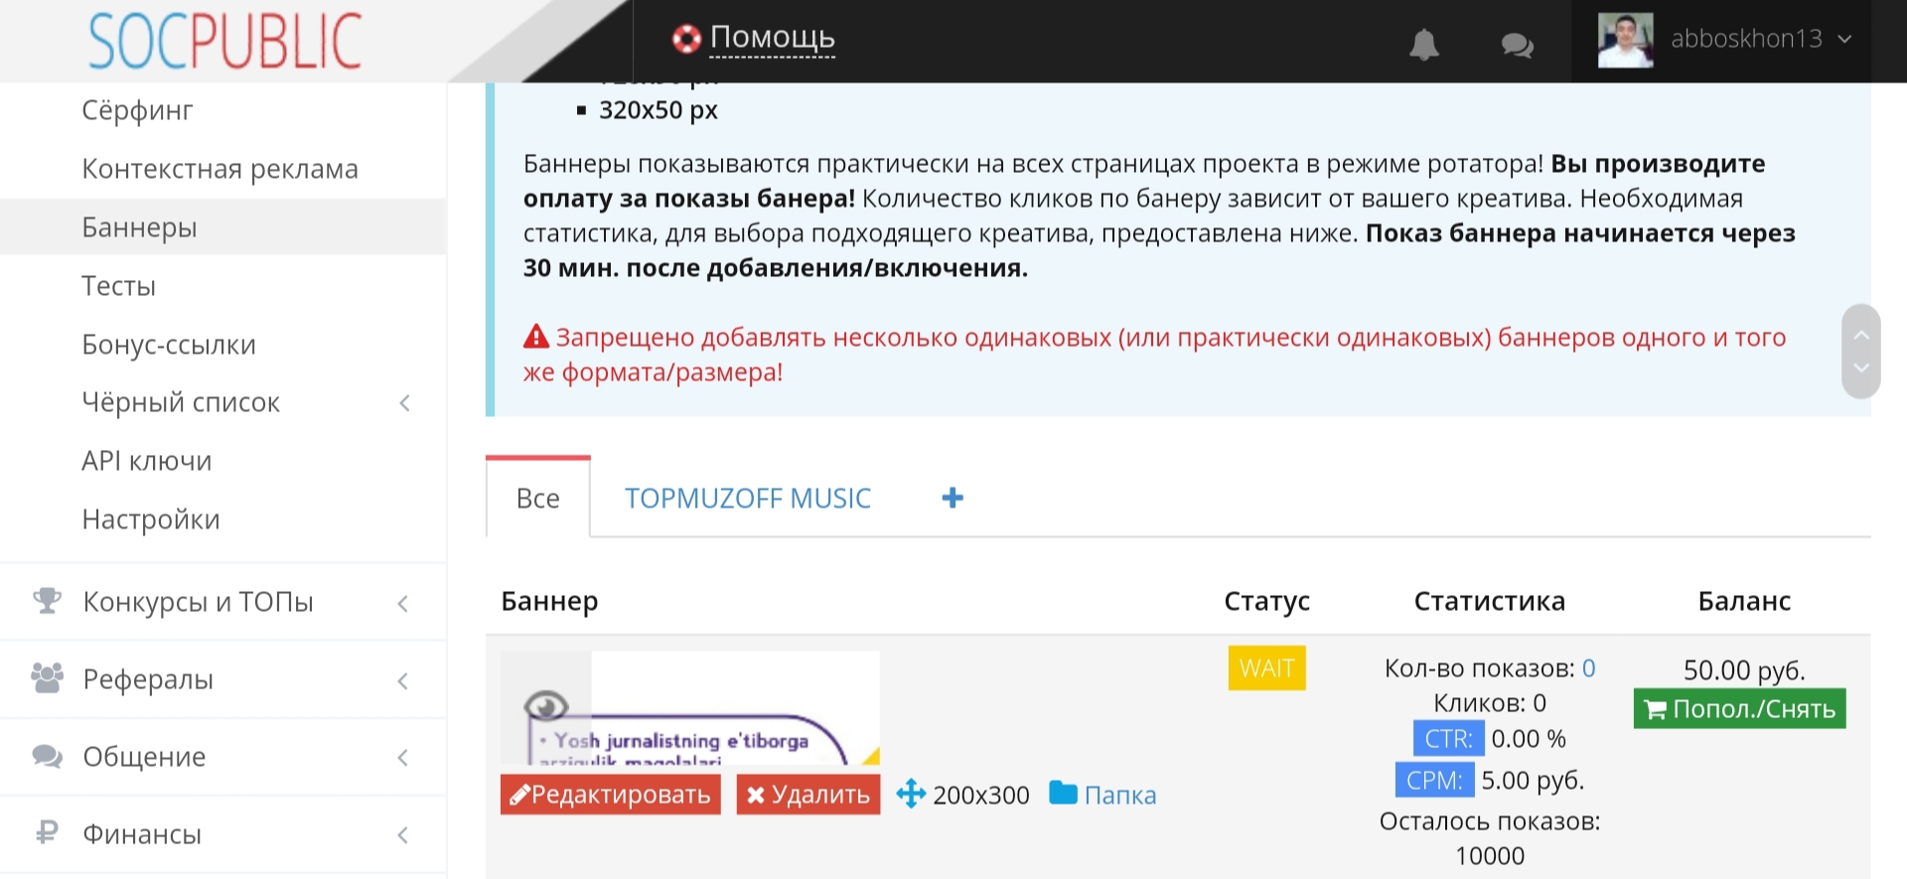Viewport: 1907px width, 879px height.
Task: Click the SOCPUBLIC logo
Action: click(x=225, y=41)
